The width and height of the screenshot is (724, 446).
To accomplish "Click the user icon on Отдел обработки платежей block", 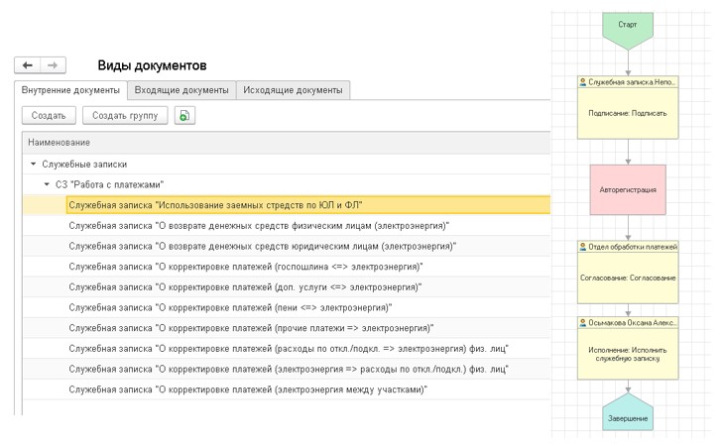I will 583,247.
